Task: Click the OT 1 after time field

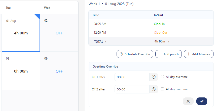Action: pos(132,77)
